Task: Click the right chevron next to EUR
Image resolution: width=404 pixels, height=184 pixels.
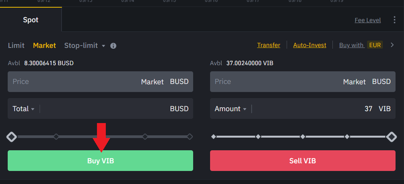Action: (392, 45)
